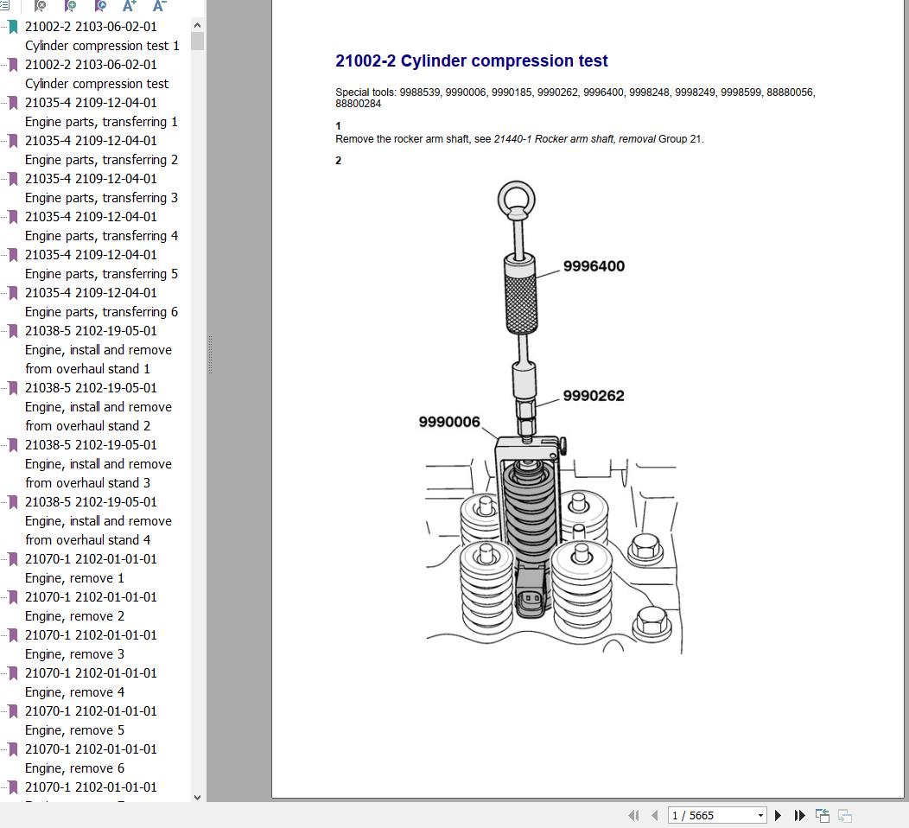This screenshot has height=828, width=909.
Task: Click bookmark icon for Engine, remove 5 entry
Action: 13,711
